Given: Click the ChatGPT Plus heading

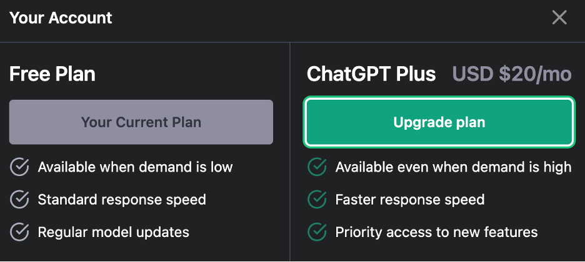Looking at the screenshot, I should [371, 74].
